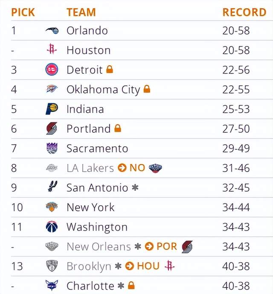273x294 pixels.
Task: Click the Oklahoma City Thunder logo
Action: coord(52,89)
